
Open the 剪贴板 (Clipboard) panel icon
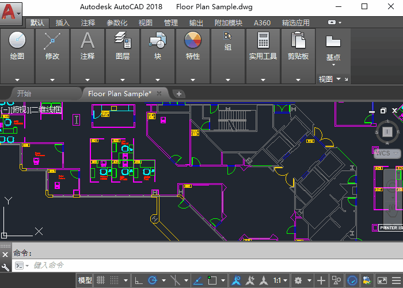point(298,40)
